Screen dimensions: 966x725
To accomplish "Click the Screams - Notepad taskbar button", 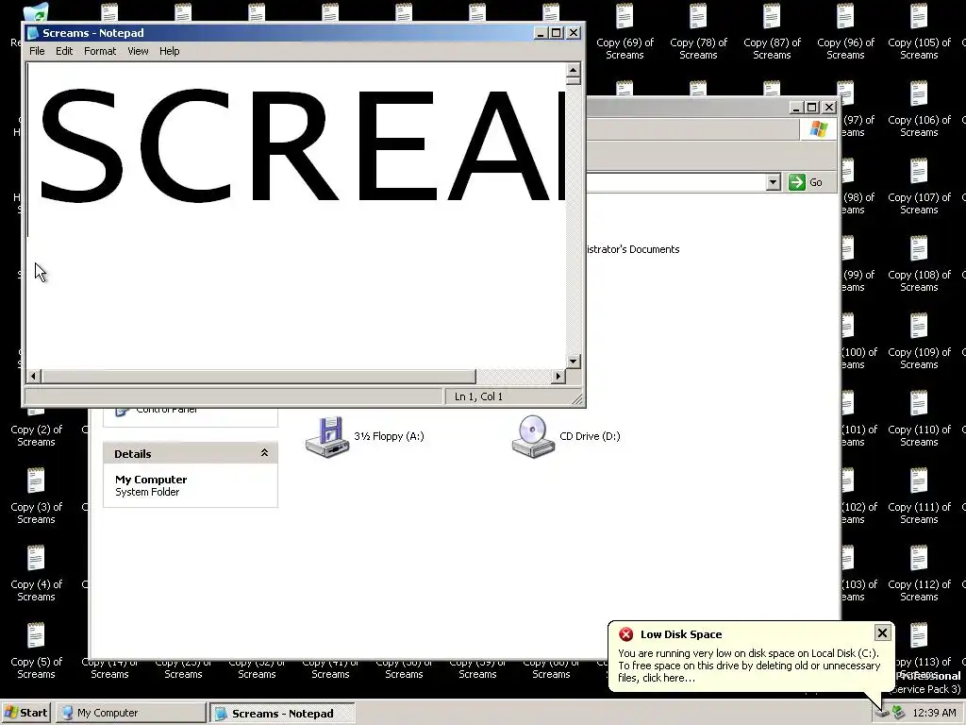I will [x=282, y=714].
